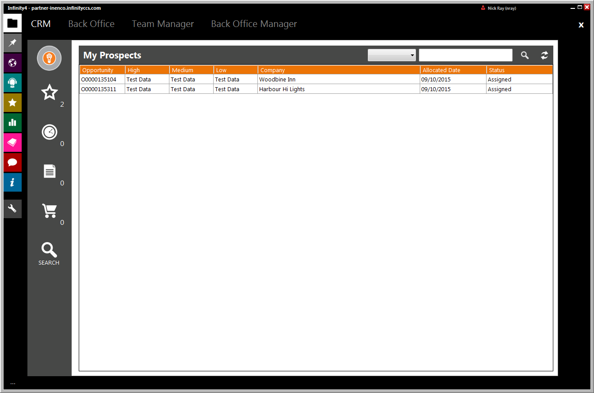This screenshot has height=393, width=594.
Task: Sort by the High column header
Action: [x=147, y=70]
